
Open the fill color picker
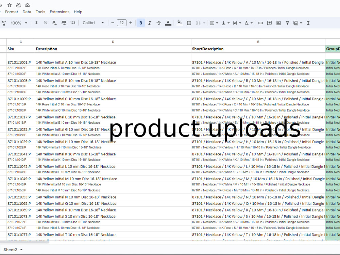coord(179,22)
